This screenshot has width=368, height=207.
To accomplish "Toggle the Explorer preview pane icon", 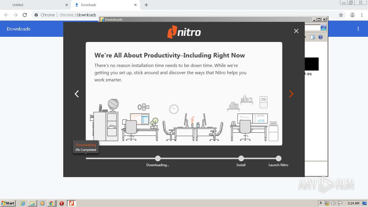I will click(313, 37).
